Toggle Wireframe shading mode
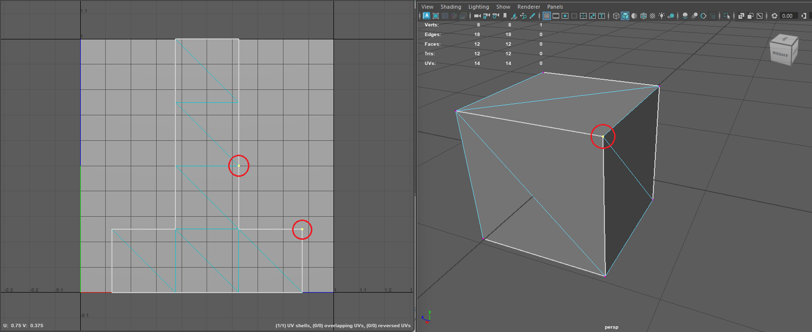The width and height of the screenshot is (812, 332). point(616,16)
